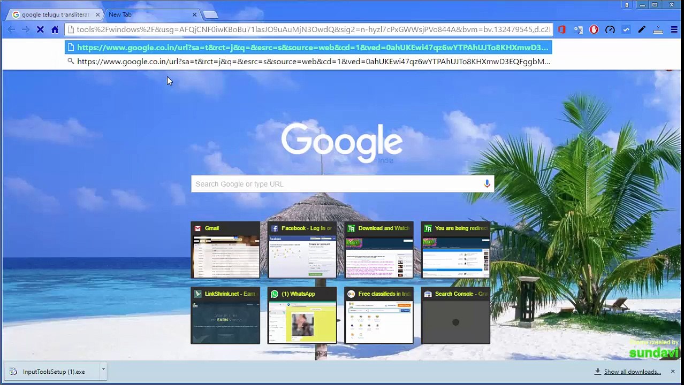Select the second search suggestion with magnifier
The width and height of the screenshot is (684, 385).
308,61
